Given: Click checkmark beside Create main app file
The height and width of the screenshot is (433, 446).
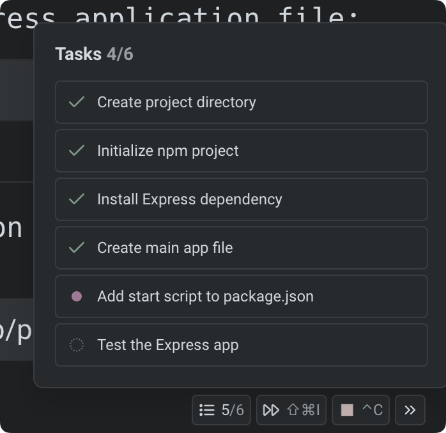Looking at the screenshot, I should [x=77, y=248].
